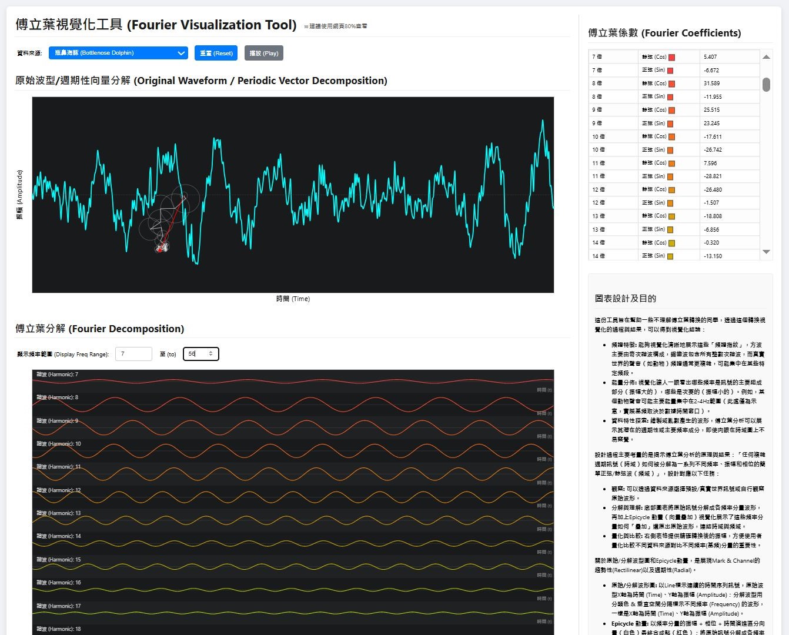
Task: Click the 11 Sin color swatch
Action: point(670,177)
